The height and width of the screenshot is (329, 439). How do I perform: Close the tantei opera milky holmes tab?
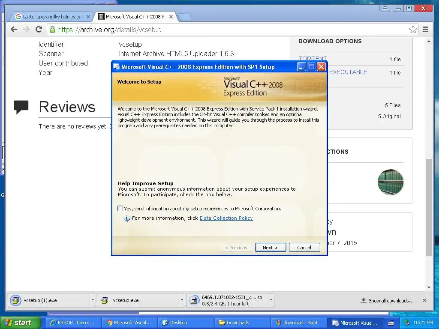[88, 17]
